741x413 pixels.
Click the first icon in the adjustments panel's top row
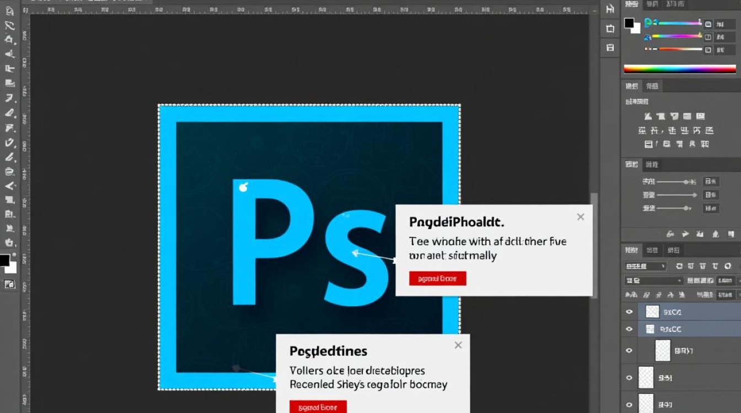pyautogui.click(x=648, y=117)
